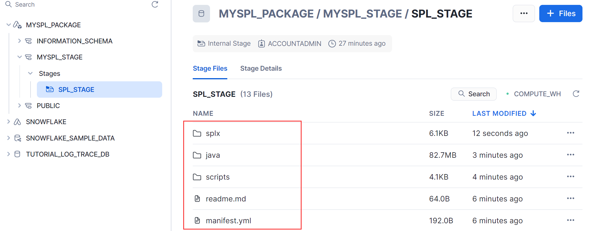Open more options for scripts folder
Image resolution: width=594 pixels, height=231 pixels.
click(x=570, y=177)
